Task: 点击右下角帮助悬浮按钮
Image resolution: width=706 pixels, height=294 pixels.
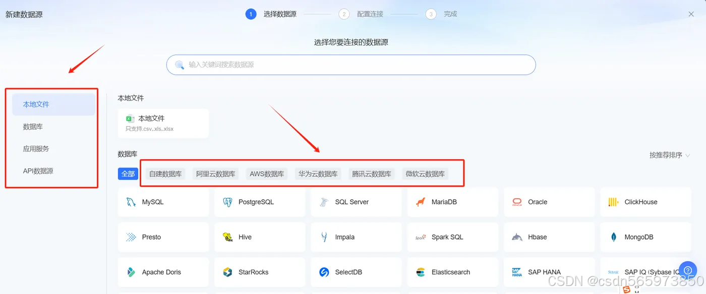Action: [x=688, y=270]
